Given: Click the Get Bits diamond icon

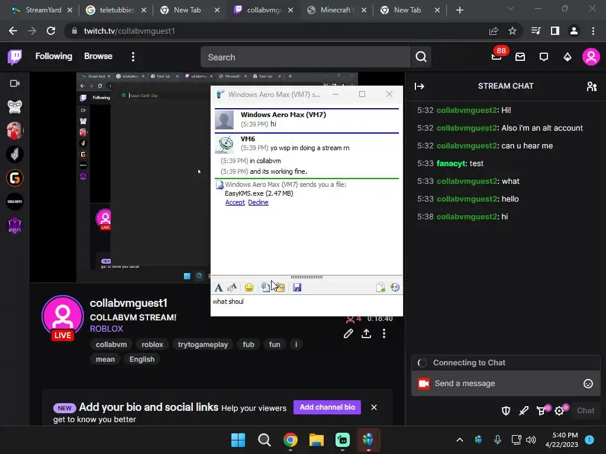Looking at the screenshot, I should (x=568, y=57).
